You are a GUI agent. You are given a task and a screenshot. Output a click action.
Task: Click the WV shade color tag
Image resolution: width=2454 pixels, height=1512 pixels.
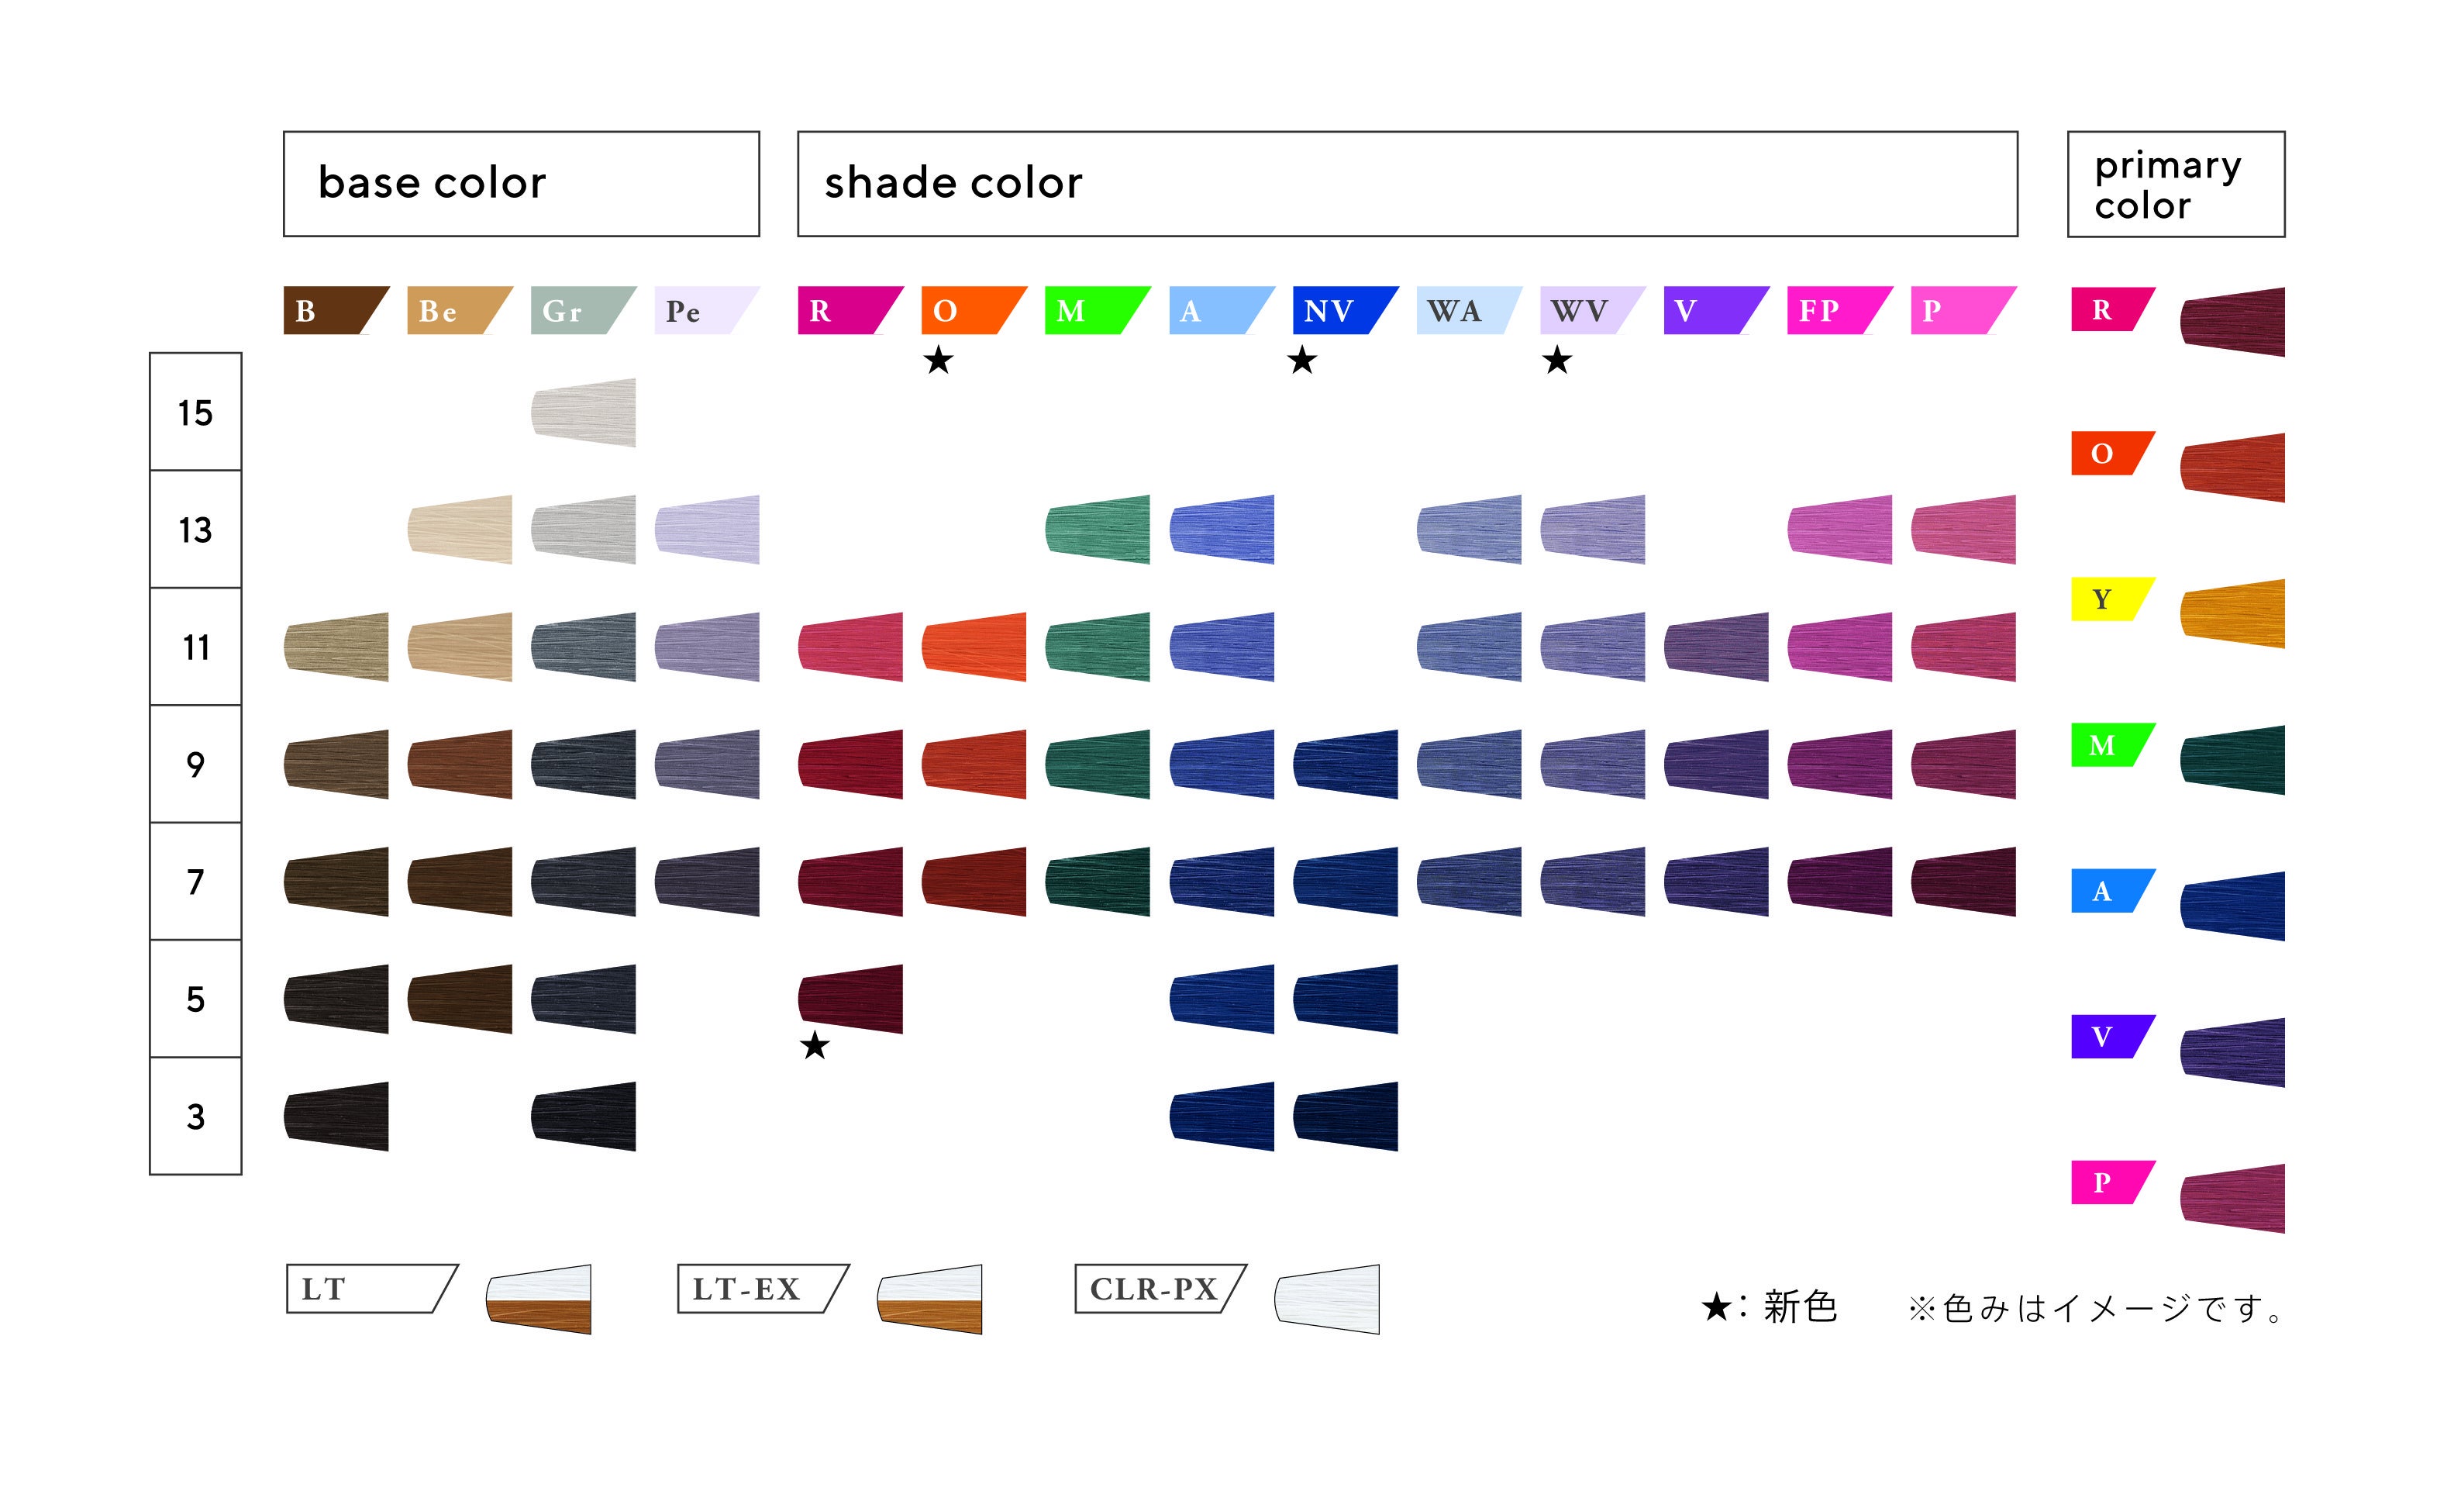(x=1584, y=311)
